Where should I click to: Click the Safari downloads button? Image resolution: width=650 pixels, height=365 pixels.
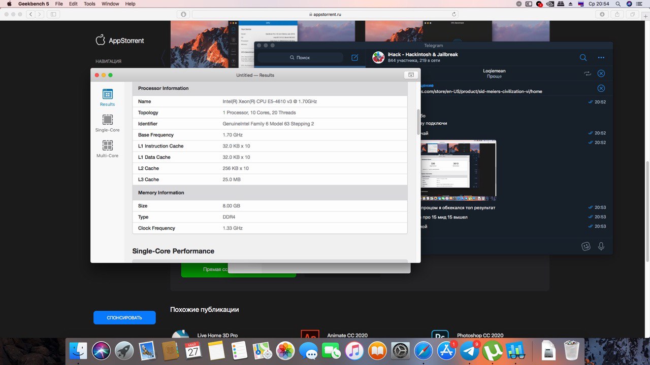coord(602,14)
